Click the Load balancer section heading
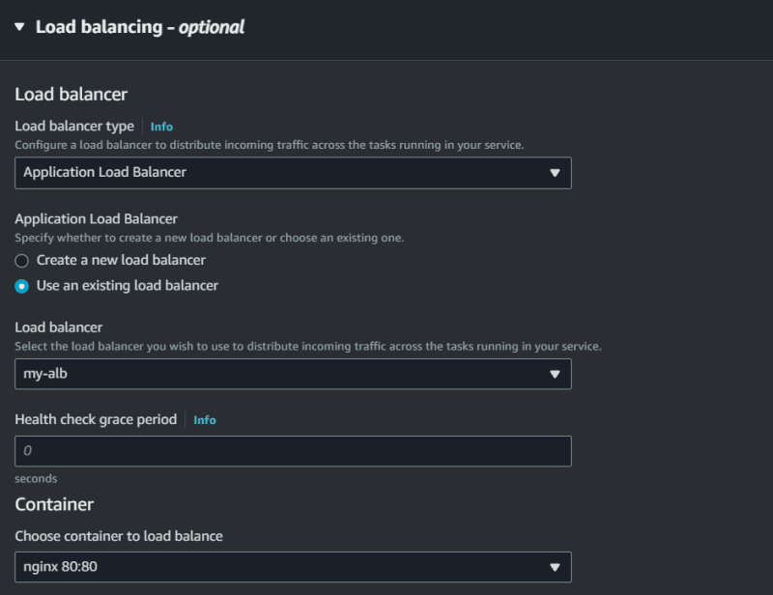The width and height of the screenshot is (773, 595). tap(71, 94)
